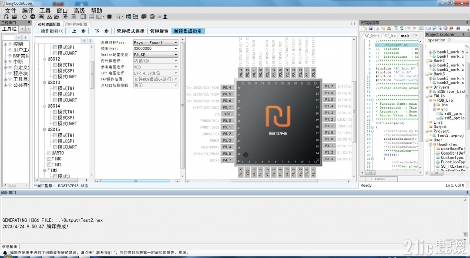Image resolution: width=470 pixels, height=258 pixels.
Task: Click the 下一步 button
Action: pyautogui.click(x=102, y=31)
